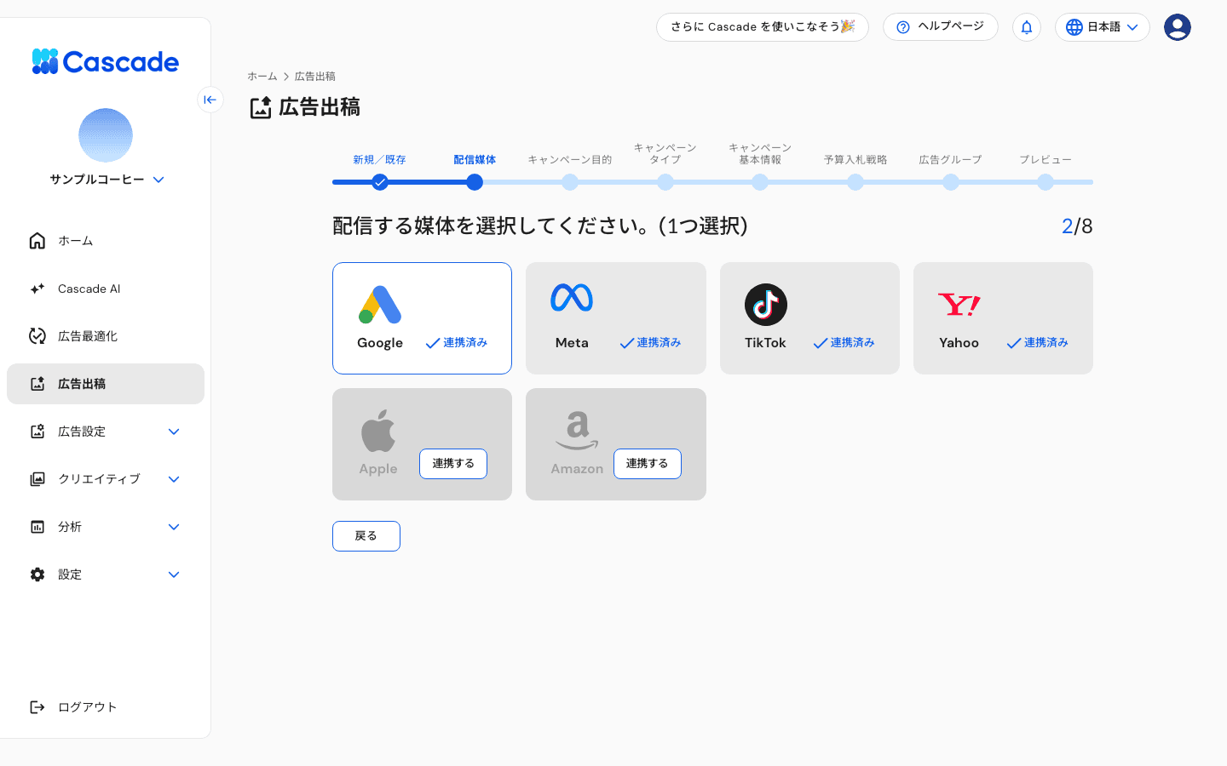Click the 分析 chart icon
Screen dimensions: 1227x766
coord(37,527)
